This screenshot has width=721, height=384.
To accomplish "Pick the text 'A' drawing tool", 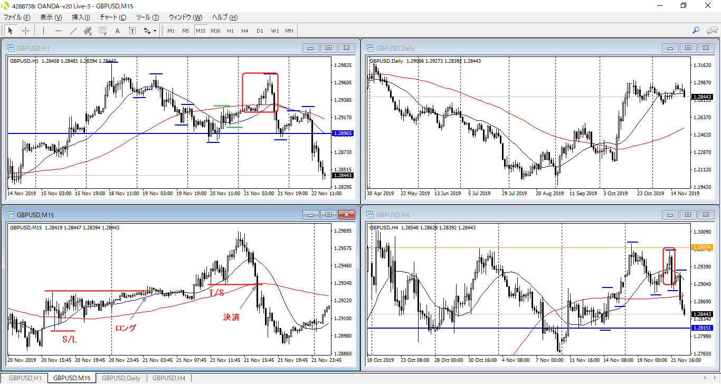I will point(117,31).
